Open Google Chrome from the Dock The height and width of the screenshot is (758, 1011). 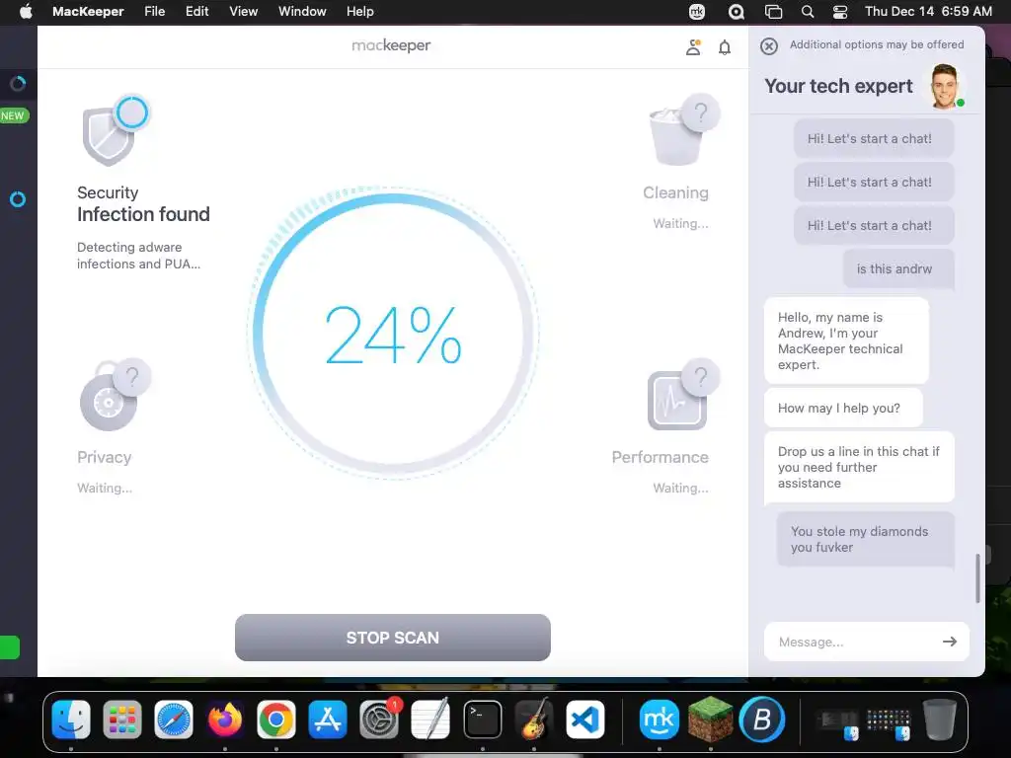click(x=276, y=720)
